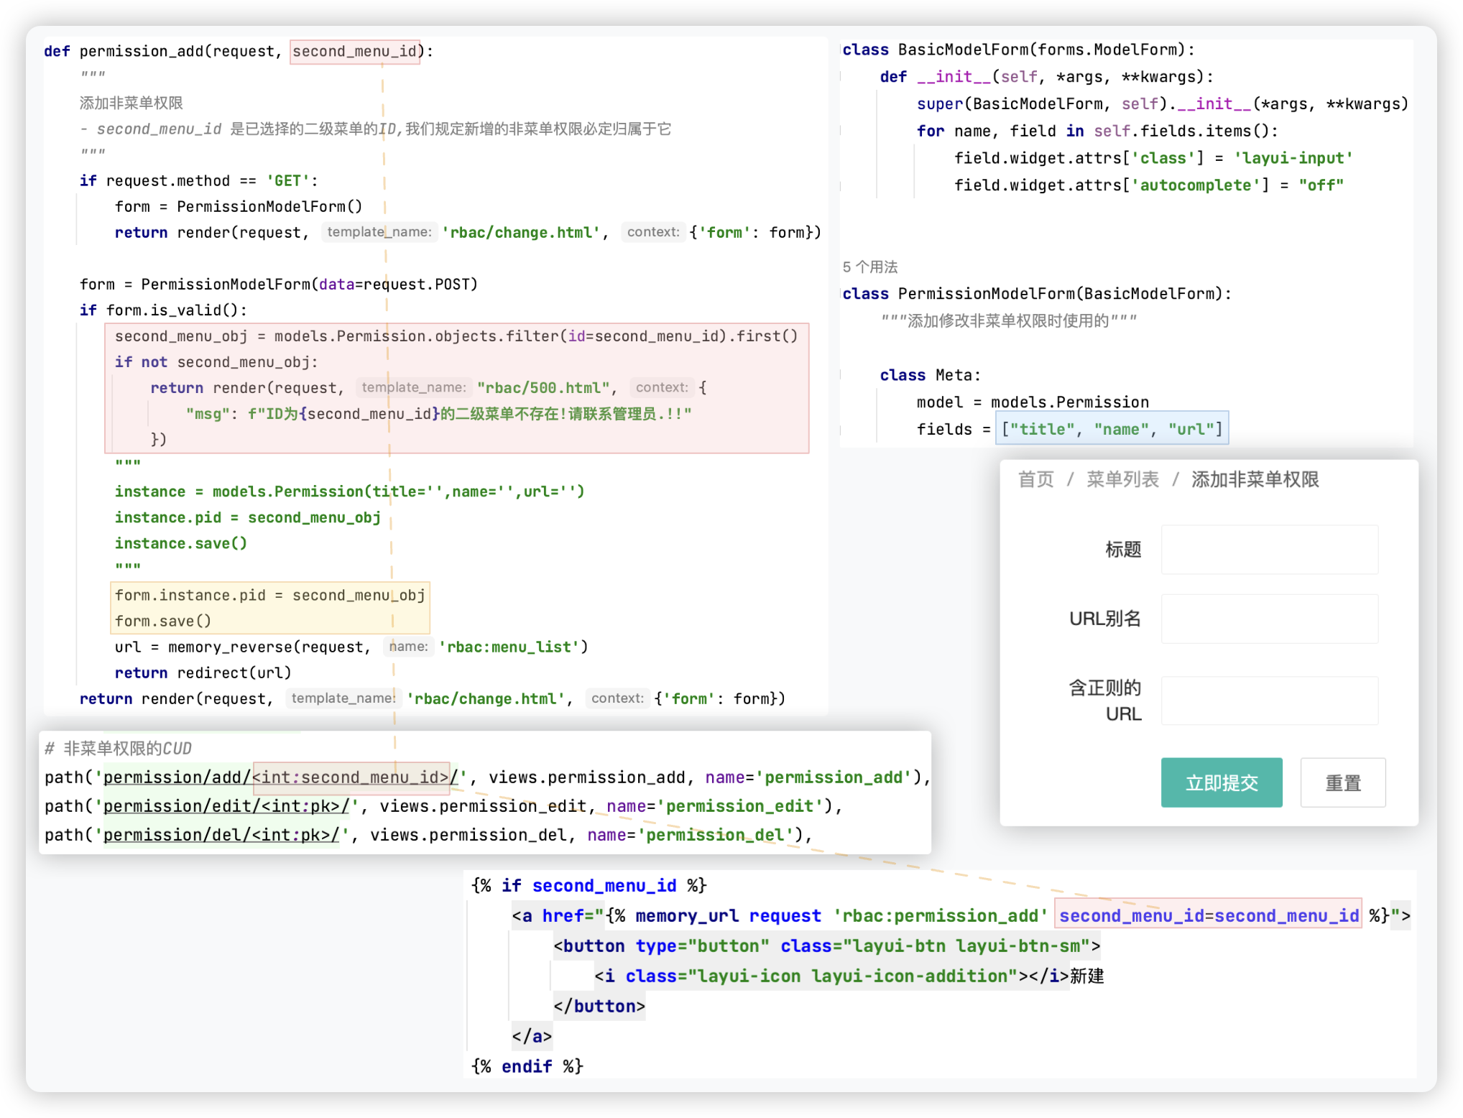Click the 新建 button text in template
This screenshot has width=1463, height=1118.
click(x=1086, y=976)
